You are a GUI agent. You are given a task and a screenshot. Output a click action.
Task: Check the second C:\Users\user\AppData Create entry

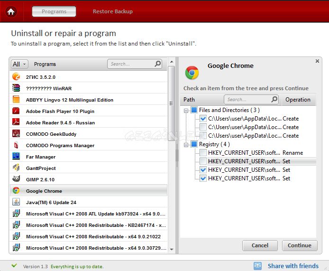tap(203, 127)
